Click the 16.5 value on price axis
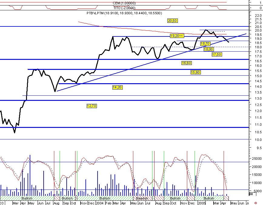 click(258, 61)
